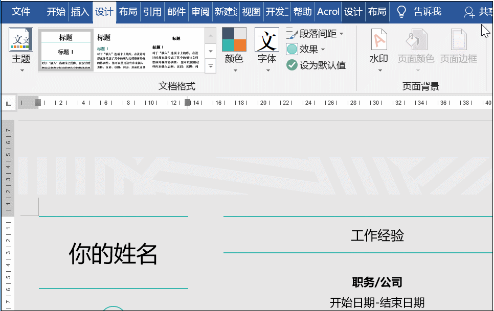Open the 文件 file tab
494x311 pixels.
[x=21, y=12]
